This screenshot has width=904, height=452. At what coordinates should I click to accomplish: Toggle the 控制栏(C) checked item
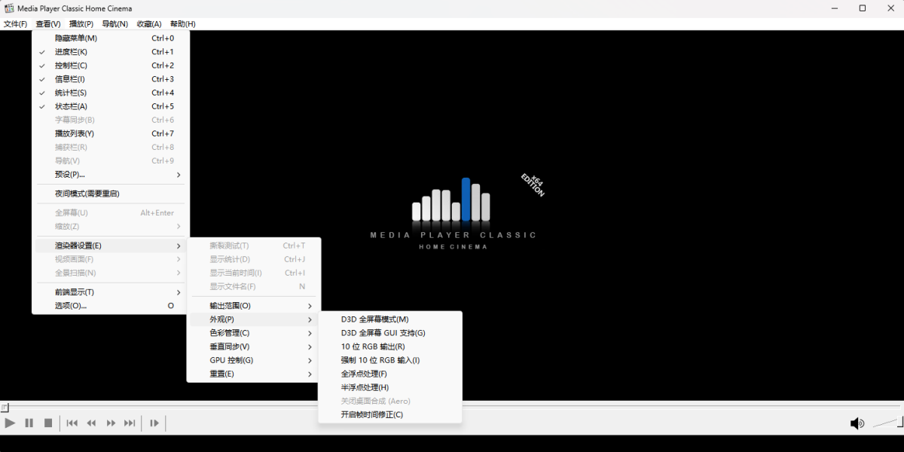(110, 66)
